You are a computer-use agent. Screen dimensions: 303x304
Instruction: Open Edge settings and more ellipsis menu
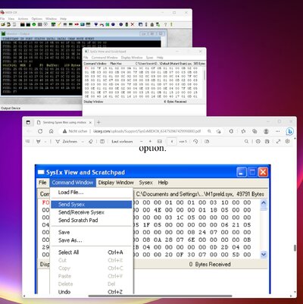[278, 131]
